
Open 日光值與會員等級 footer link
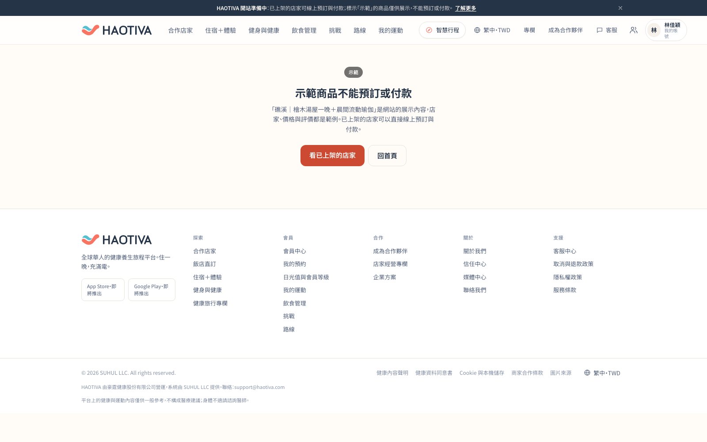tap(306, 277)
